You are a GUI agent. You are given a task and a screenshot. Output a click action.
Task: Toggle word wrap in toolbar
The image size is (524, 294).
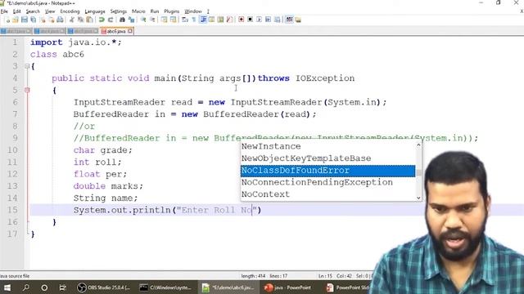(x=185, y=20)
